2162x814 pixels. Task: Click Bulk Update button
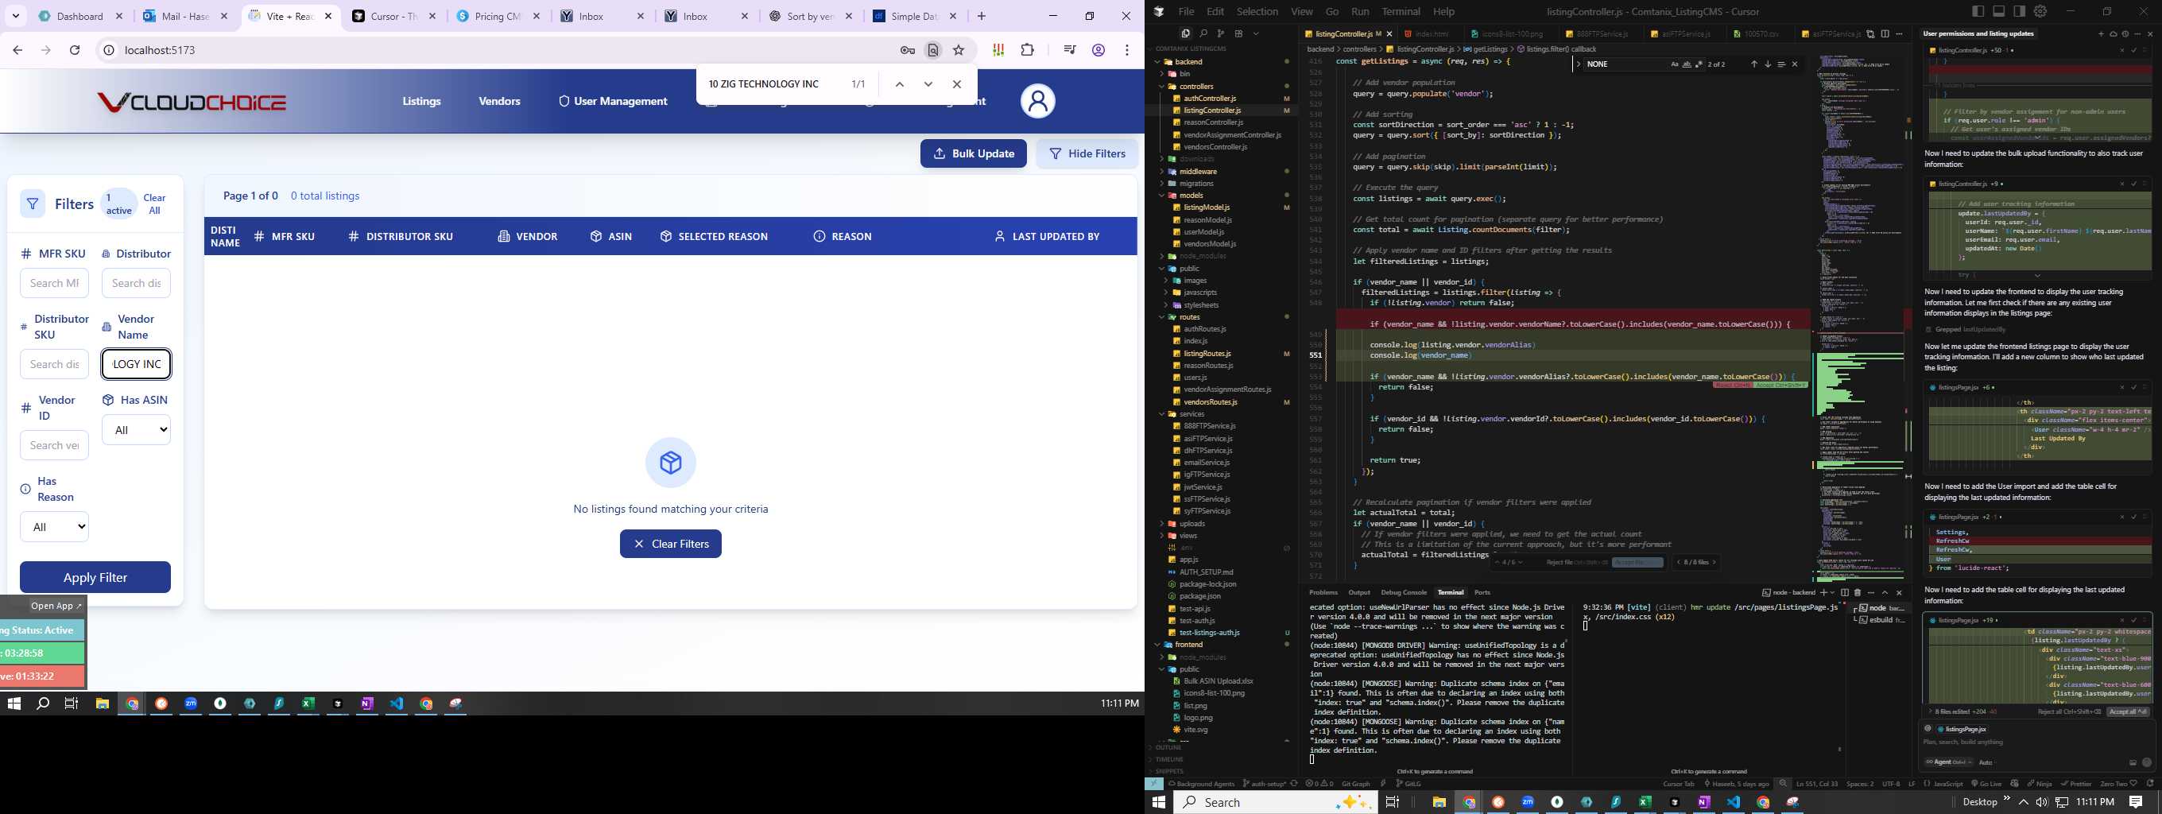pos(973,153)
